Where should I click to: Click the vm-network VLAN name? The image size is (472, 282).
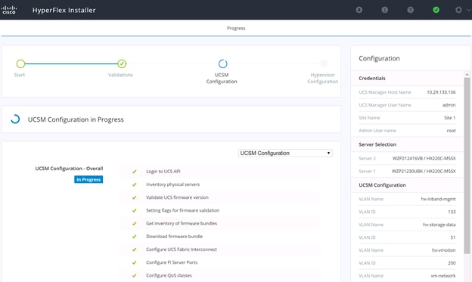click(443, 276)
